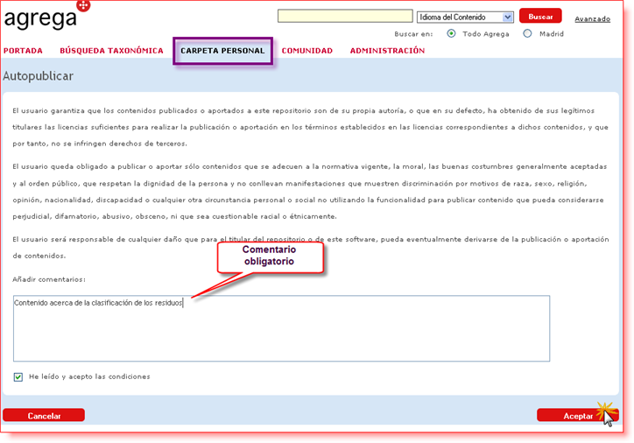
Task: Go to the PORTADA menu item
Action: pos(23,51)
